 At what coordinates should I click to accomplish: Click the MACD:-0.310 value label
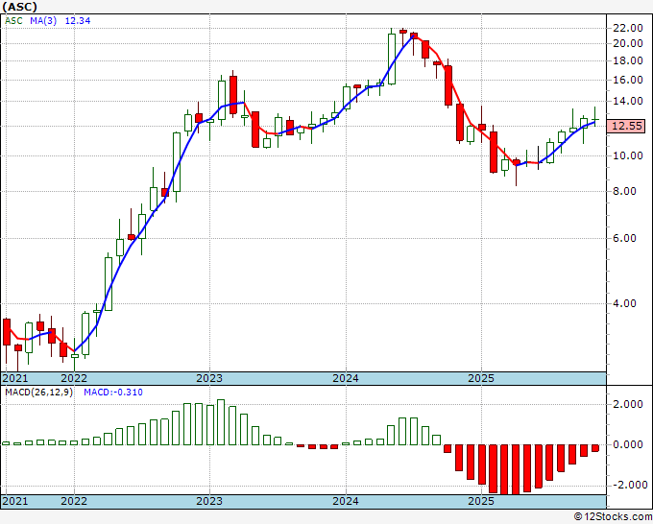tap(113, 393)
